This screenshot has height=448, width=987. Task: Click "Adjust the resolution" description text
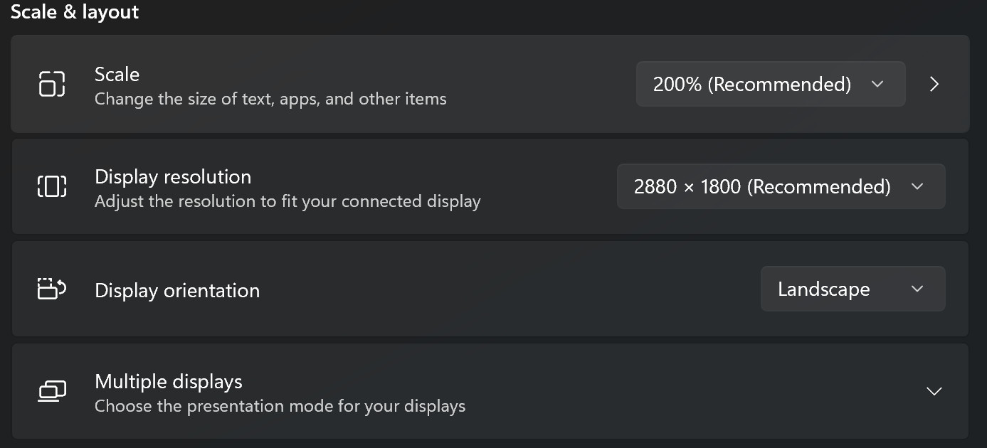coord(287,201)
